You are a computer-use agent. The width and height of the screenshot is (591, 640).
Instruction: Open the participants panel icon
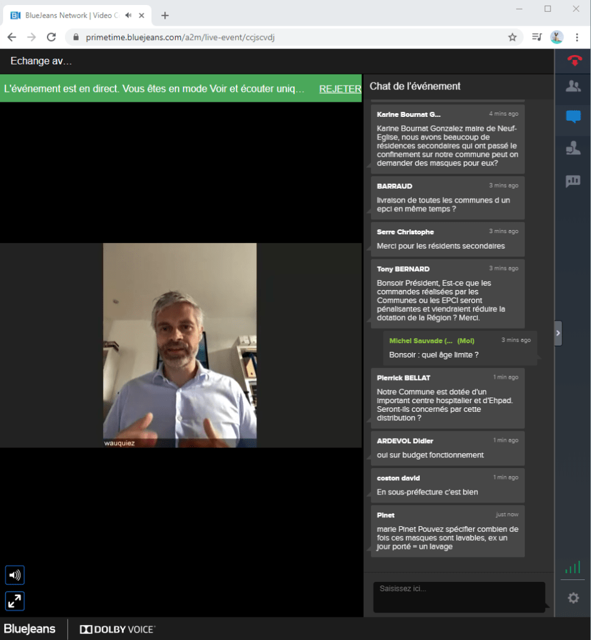pyautogui.click(x=573, y=87)
